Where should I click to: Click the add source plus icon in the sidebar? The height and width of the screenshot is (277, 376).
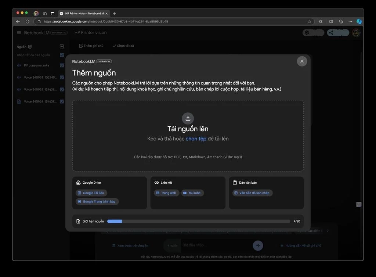(62, 47)
